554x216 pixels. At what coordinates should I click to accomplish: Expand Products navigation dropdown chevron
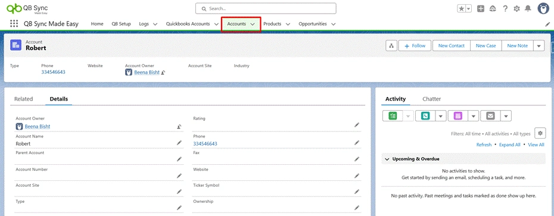[288, 24]
